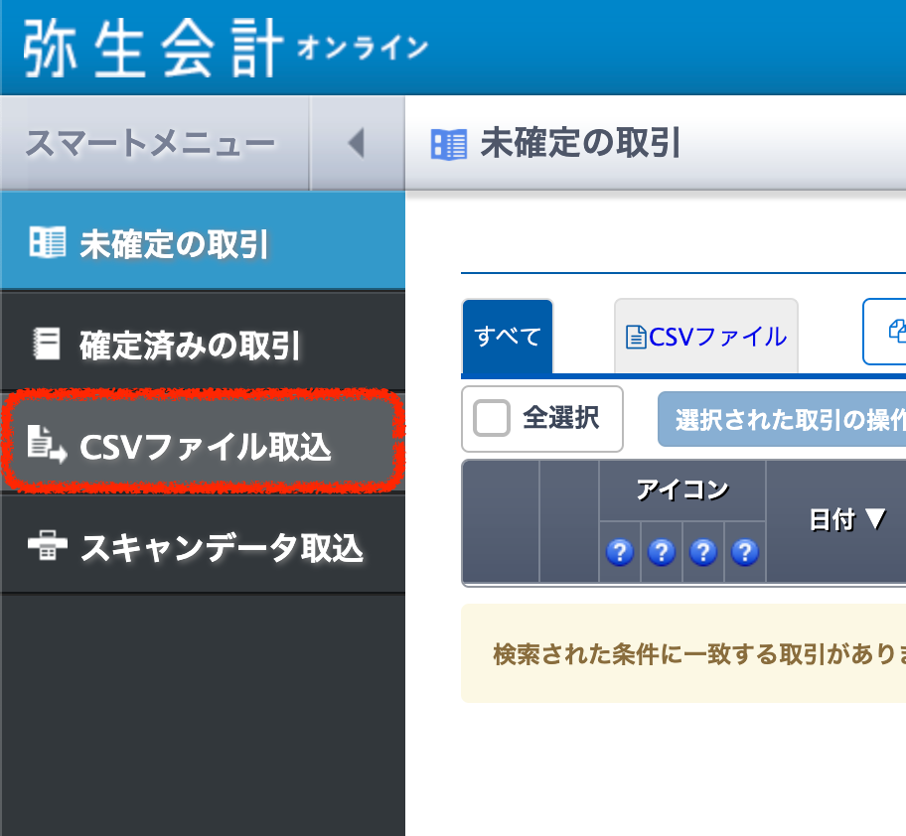Click the 未確定の取引 page title icon
Screen dimensions: 906x836
(448, 145)
